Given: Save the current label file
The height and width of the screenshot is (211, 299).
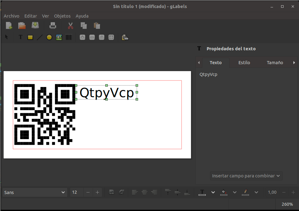Looking at the screenshot, I should tap(35, 26).
